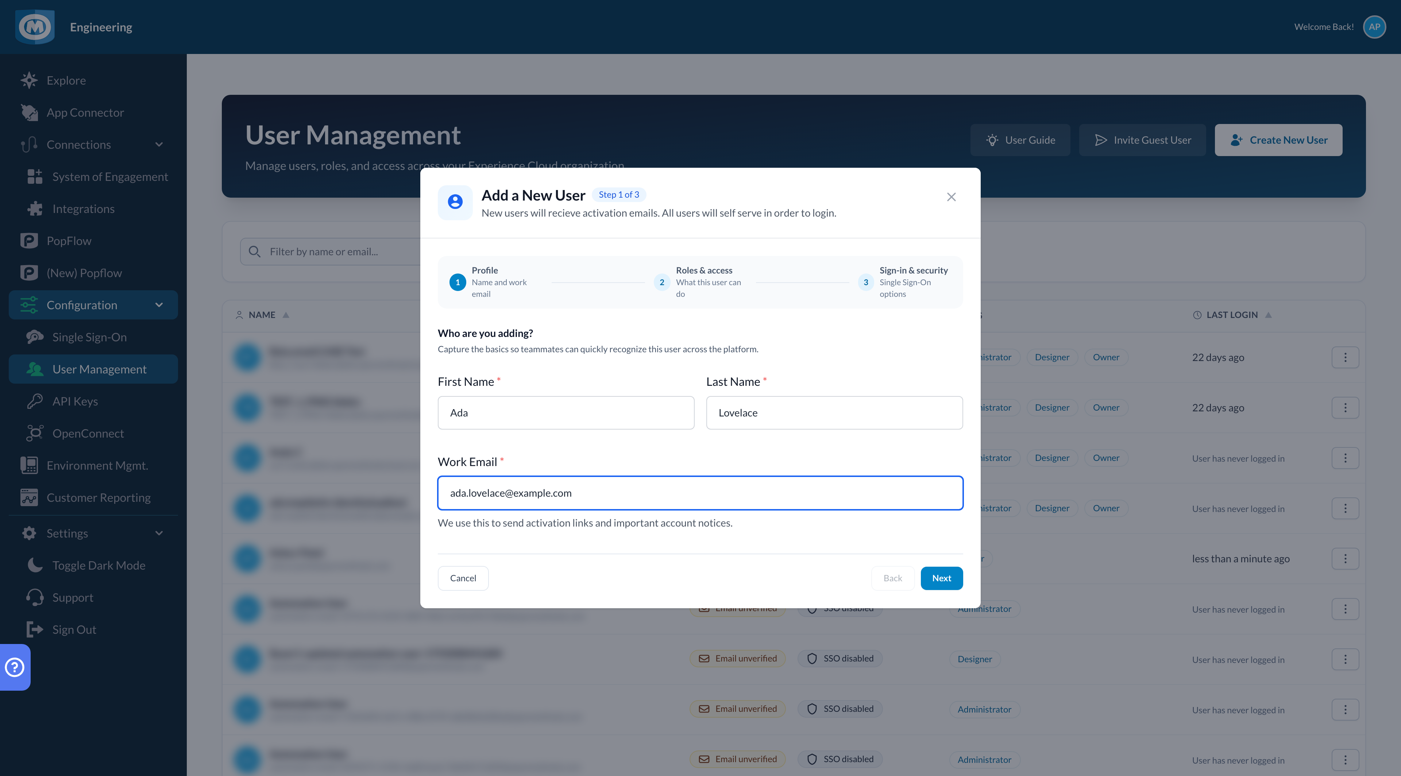Sort by NAME column arrow

coord(286,315)
